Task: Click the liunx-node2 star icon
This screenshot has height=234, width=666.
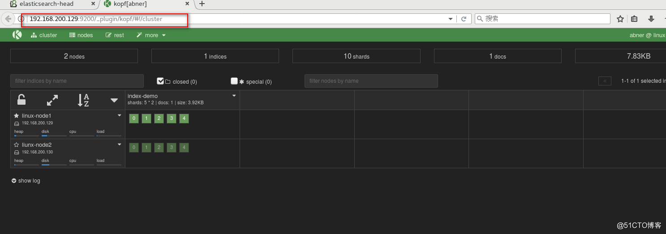Action: pyautogui.click(x=17, y=145)
